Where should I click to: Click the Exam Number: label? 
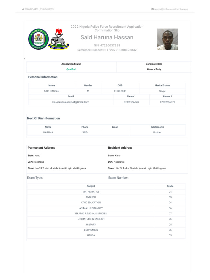coord(118,178)
